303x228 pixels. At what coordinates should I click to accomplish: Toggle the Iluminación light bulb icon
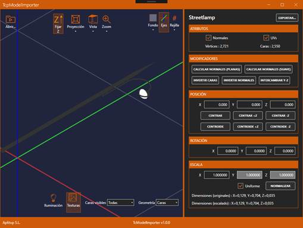(53, 198)
